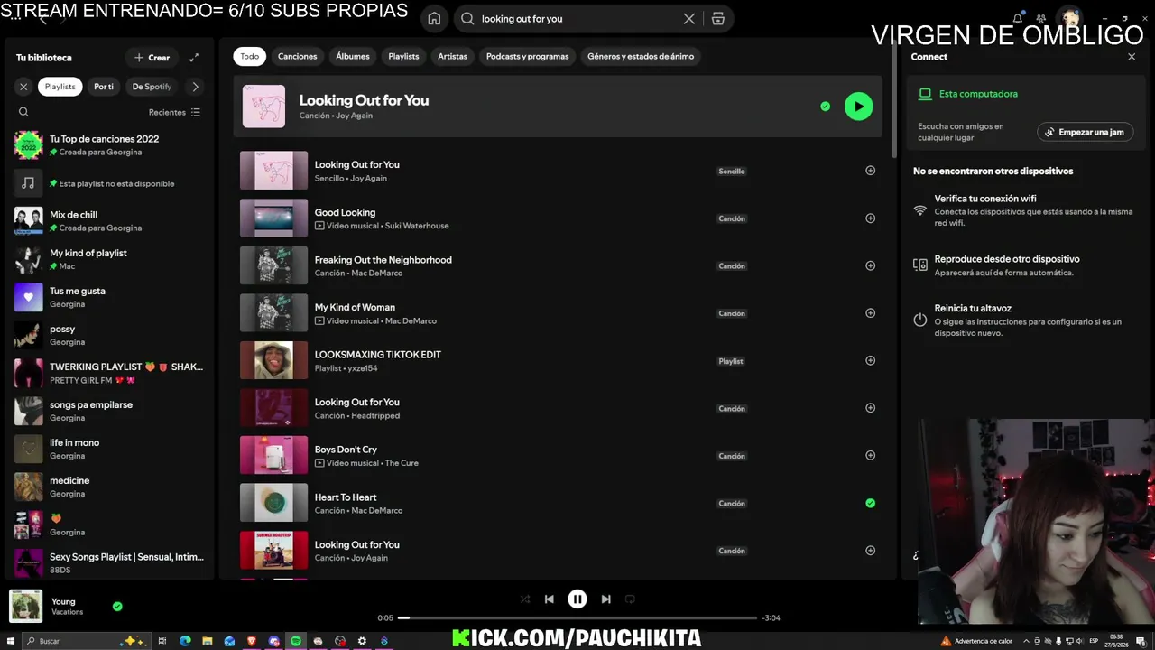Seek within the song progress bar
1155x650 pixels.
[577, 618]
